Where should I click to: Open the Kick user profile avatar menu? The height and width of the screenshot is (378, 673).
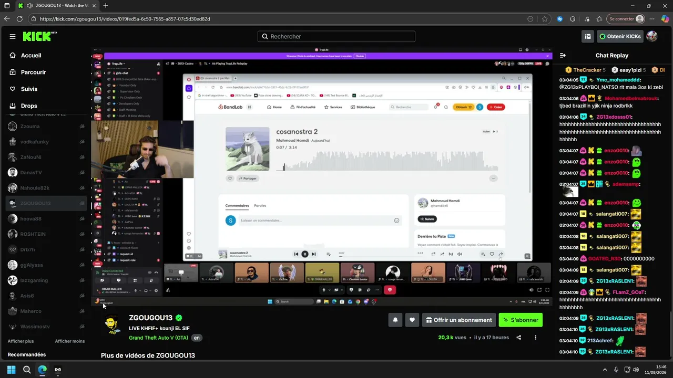652,36
